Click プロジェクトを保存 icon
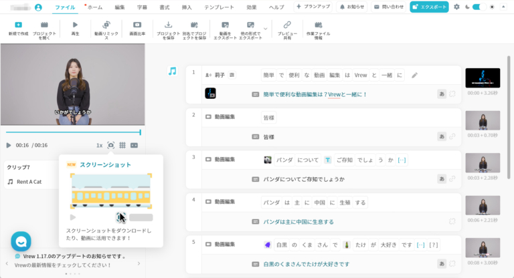The height and width of the screenshot is (278, 514). [x=168, y=25]
